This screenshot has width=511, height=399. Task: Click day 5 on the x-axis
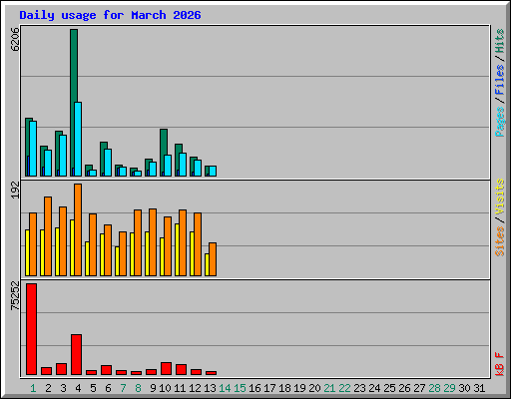[93, 388]
